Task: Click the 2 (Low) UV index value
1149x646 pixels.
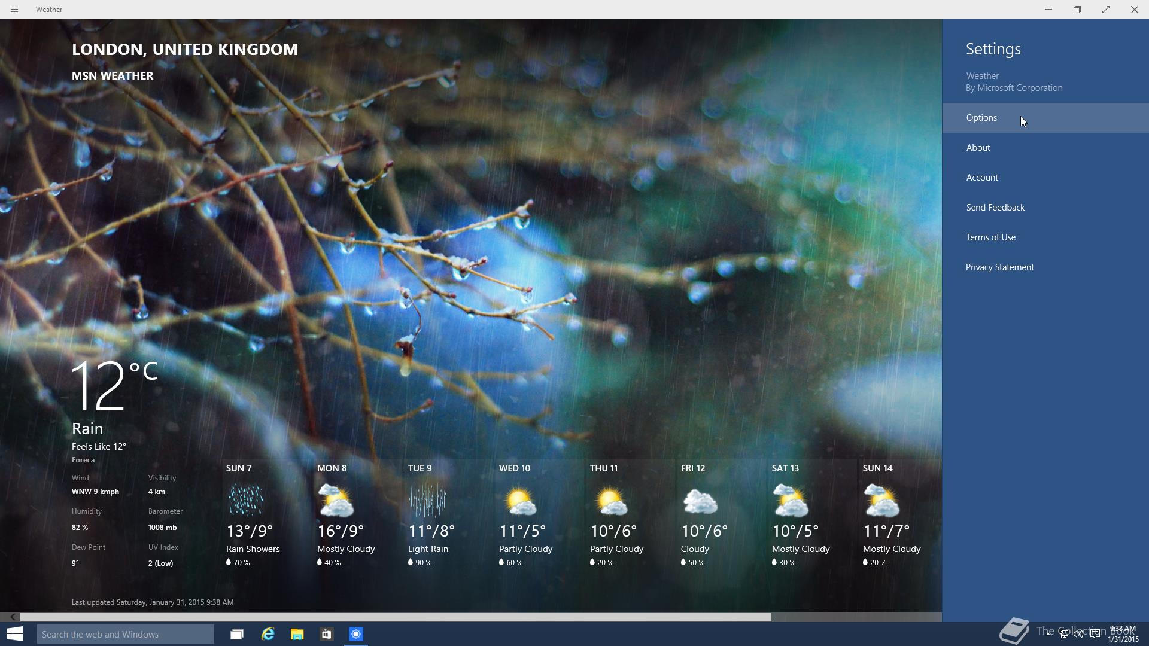Action: coord(160,563)
